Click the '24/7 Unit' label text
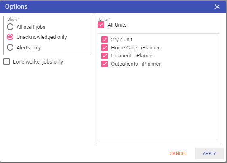 pyautogui.click(x=122, y=40)
